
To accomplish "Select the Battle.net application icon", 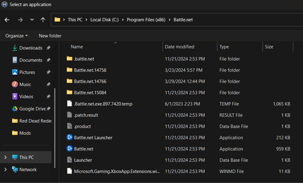I will click(70, 149).
